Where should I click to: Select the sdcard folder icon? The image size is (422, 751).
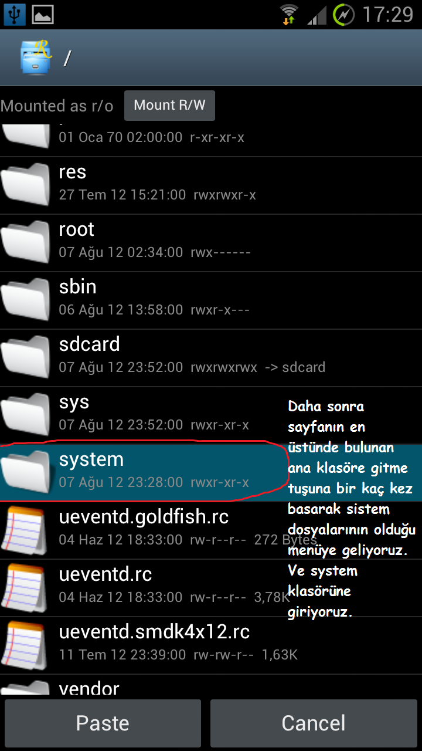(x=26, y=356)
